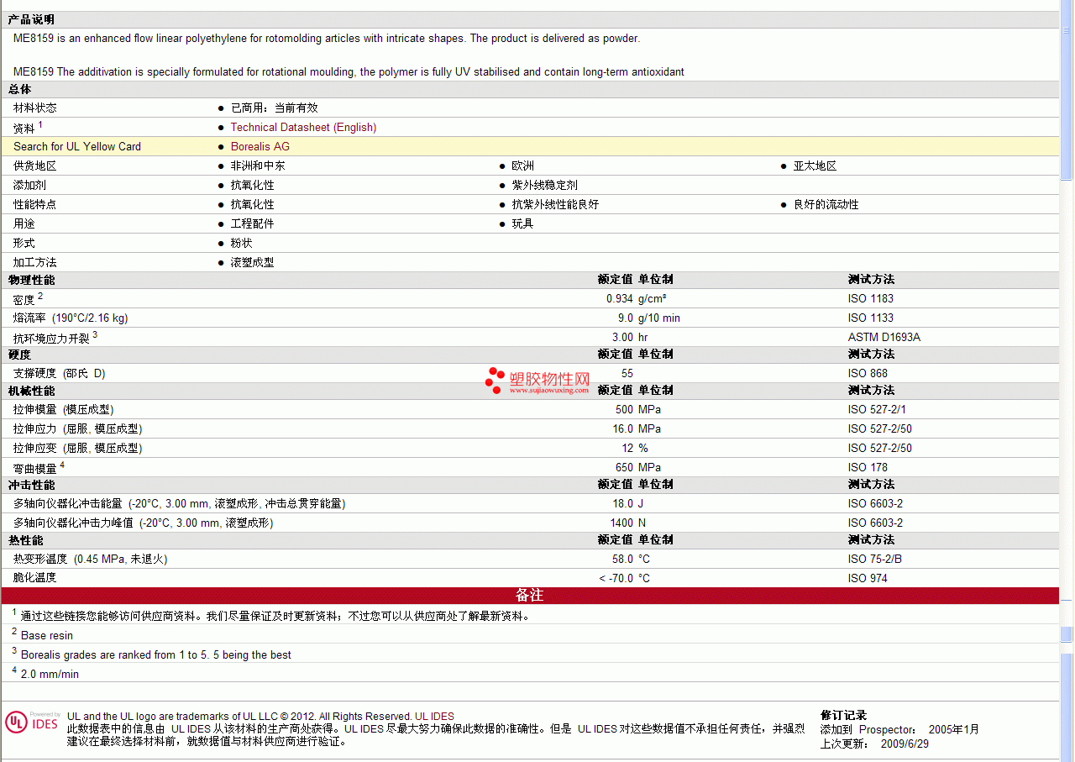Click the flexural modulus value 650
The width and height of the screenshot is (1075, 762).
point(624,468)
